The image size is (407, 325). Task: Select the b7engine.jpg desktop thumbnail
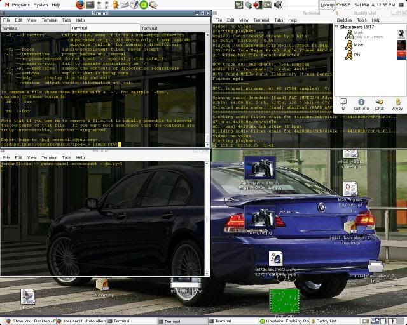pyautogui.click(x=260, y=220)
